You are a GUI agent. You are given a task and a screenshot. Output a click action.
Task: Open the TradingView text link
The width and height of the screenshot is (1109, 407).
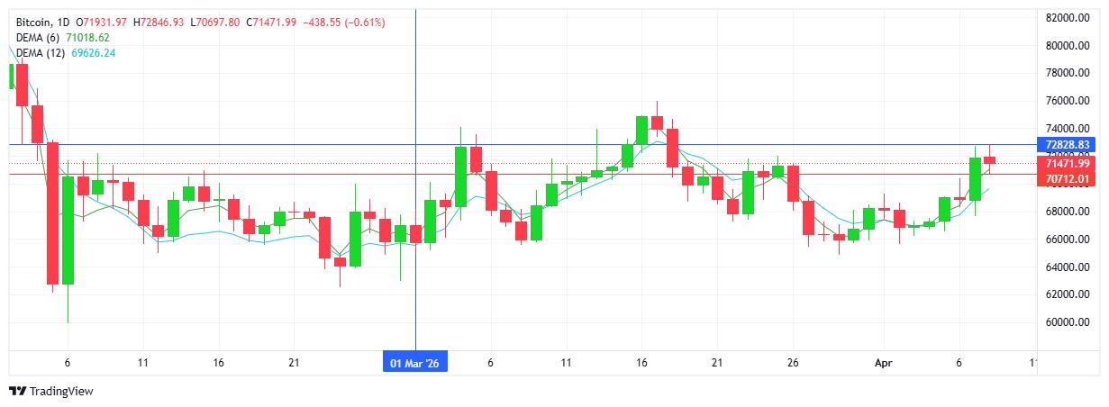61,392
